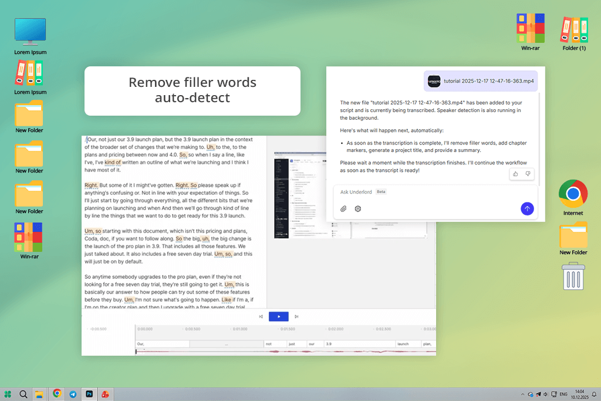Click highlighted filler 'kind of' in transcript
Screen dimensions: 601x401
click(x=113, y=162)
